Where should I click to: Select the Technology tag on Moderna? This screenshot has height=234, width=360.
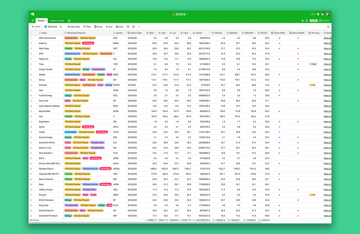(88, 43)
